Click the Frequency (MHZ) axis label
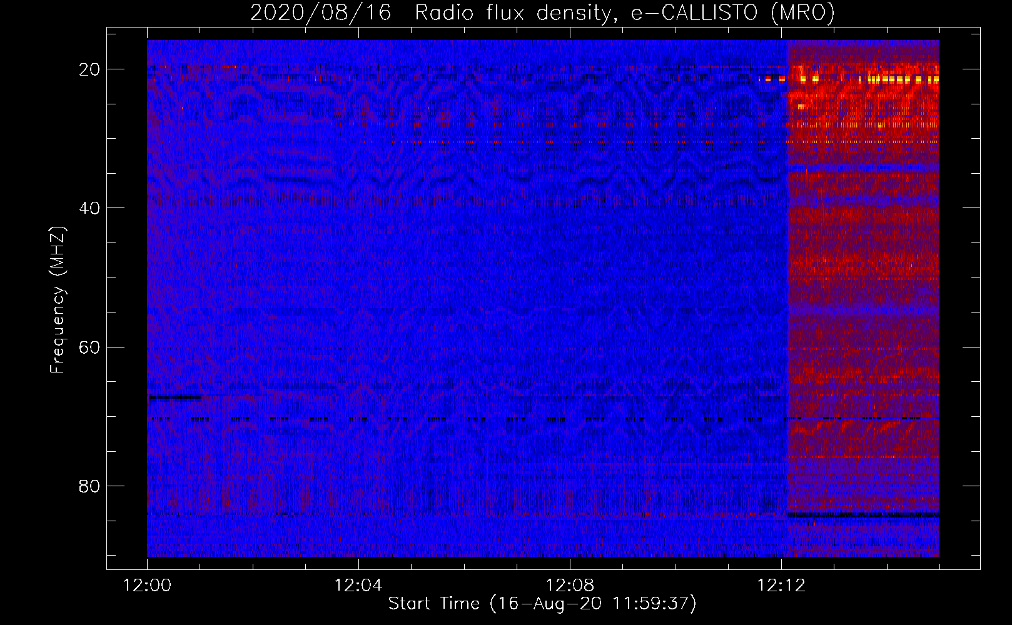1012x625 pixels. point(58,299)
